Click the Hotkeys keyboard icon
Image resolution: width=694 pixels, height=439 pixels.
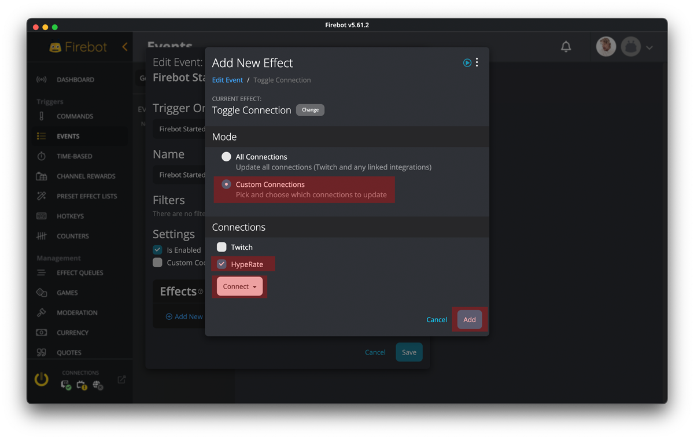(42, 216)
